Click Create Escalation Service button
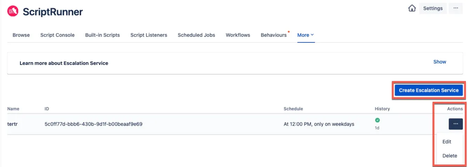Screen dimensions: 468x167 [x=429, y=90]
